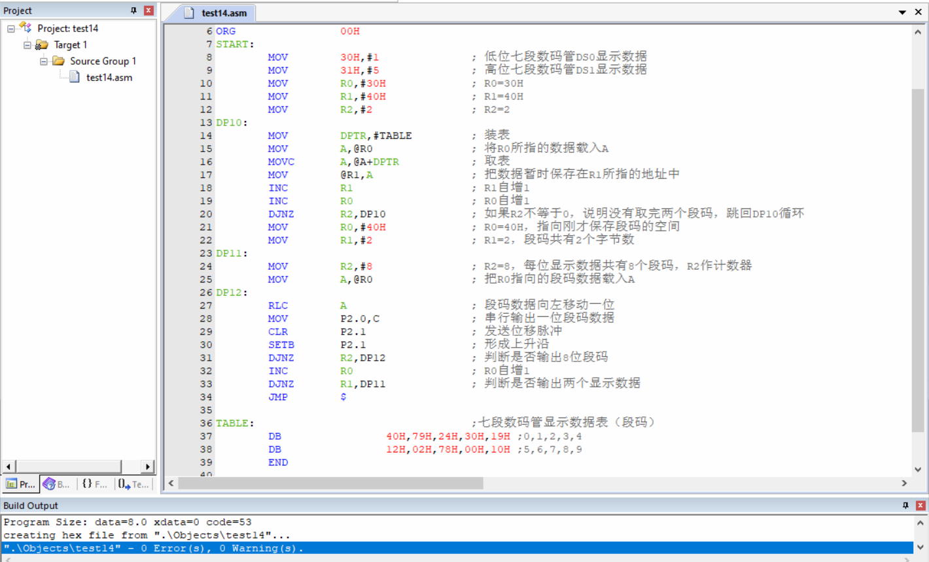929x562 pixels.
Task: Click the RLC instruction on line 27
Action: [x=278, y=306]
